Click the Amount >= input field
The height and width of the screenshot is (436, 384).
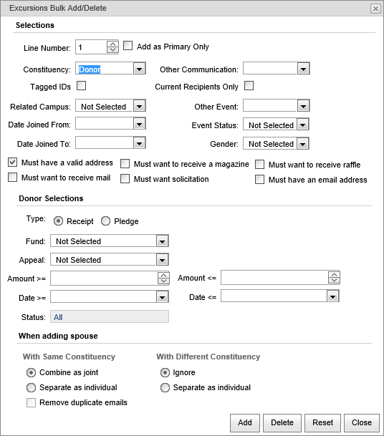[x=104, y=278]
